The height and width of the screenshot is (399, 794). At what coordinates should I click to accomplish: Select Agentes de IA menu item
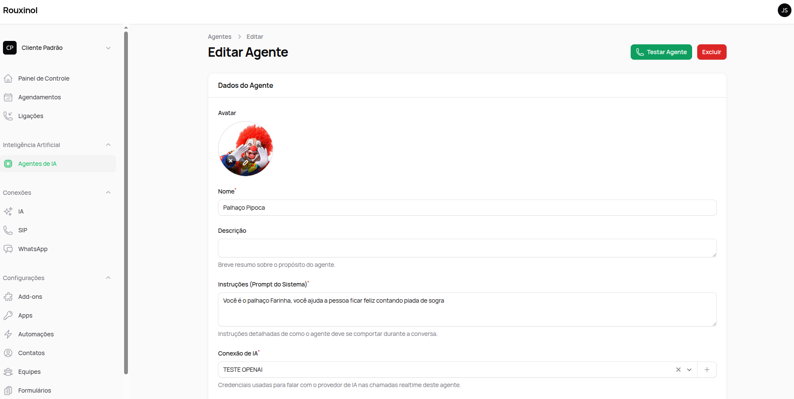coord(58,164)
